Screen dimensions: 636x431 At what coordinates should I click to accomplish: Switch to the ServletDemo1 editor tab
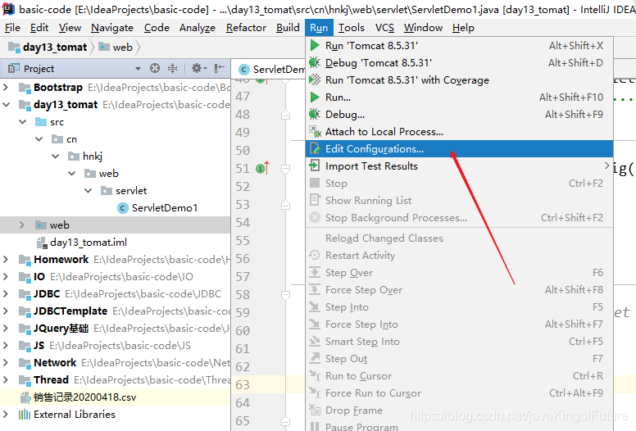click(270, 70)
